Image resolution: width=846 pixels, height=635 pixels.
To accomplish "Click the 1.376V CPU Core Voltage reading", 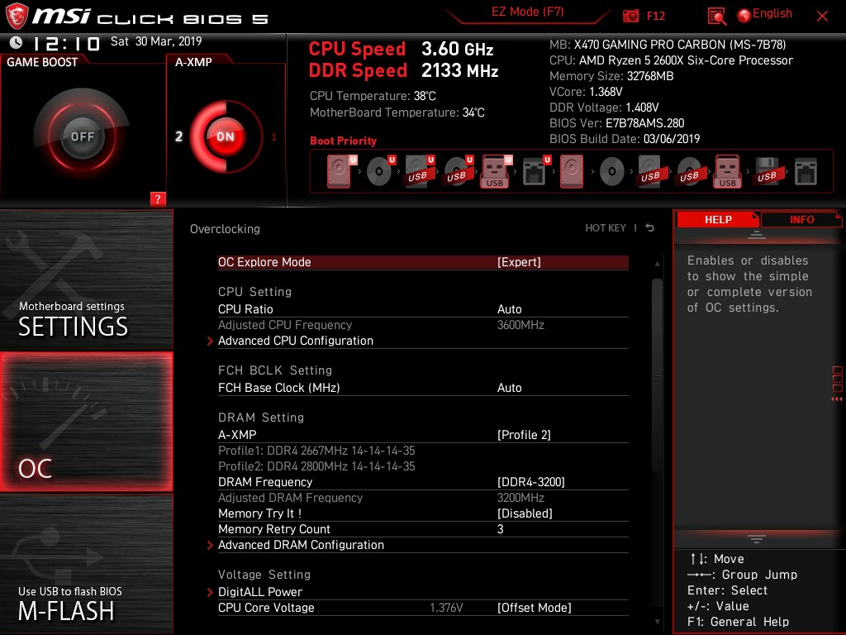I will pos(446,608).
